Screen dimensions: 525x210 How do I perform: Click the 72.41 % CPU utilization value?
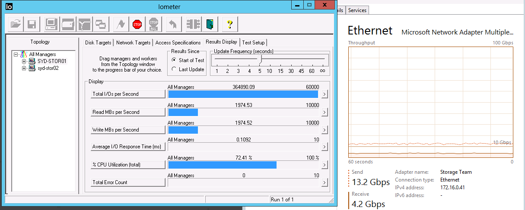tap(244, 158)
